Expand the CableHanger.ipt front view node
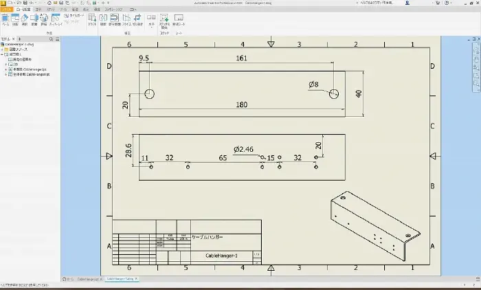Image resolution: width=481 pixels, height=290 pixels. 5,69
